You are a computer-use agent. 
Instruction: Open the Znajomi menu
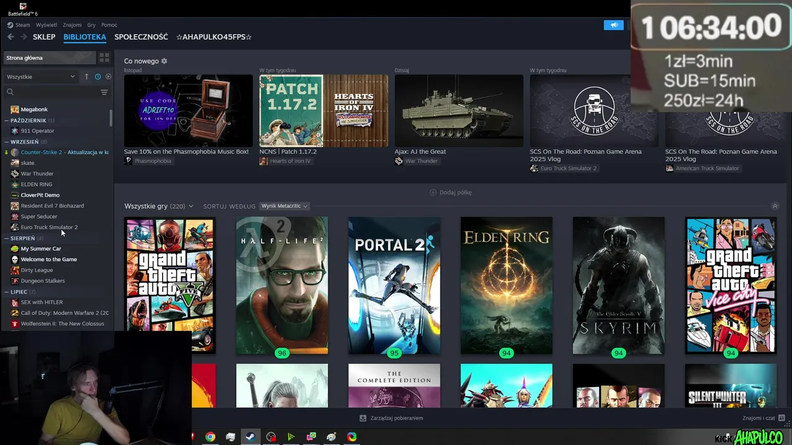point(72,25)
